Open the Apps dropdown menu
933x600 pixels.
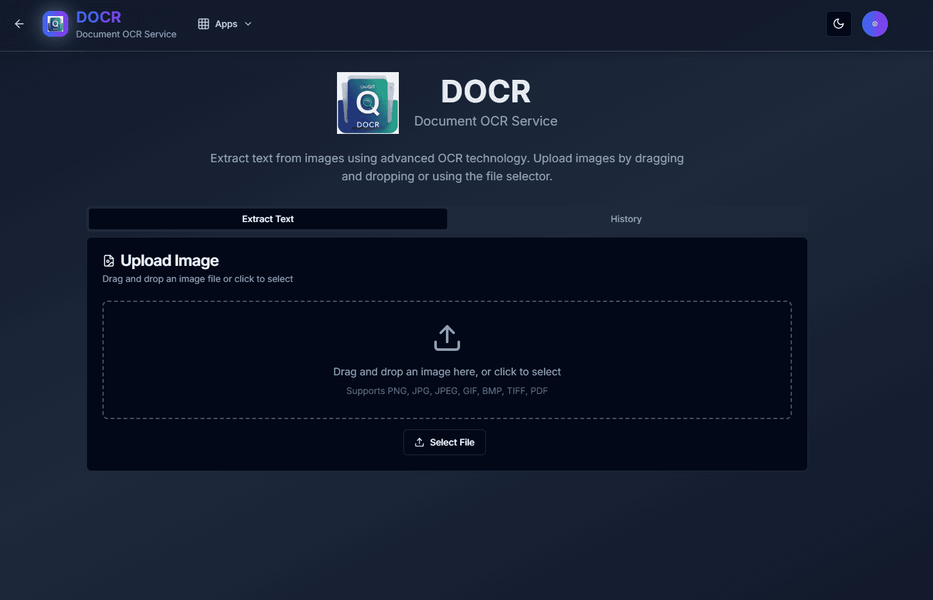pos(225,24)
